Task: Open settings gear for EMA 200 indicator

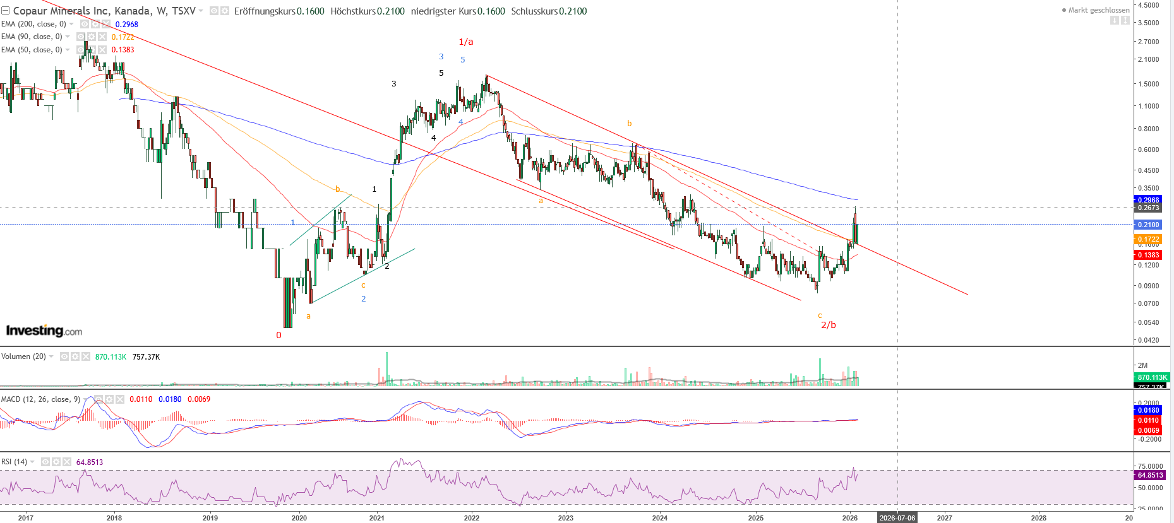Action: 95,24
